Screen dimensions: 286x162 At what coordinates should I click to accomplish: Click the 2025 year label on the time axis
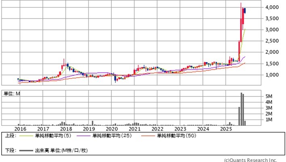click(x=227, y=129)
